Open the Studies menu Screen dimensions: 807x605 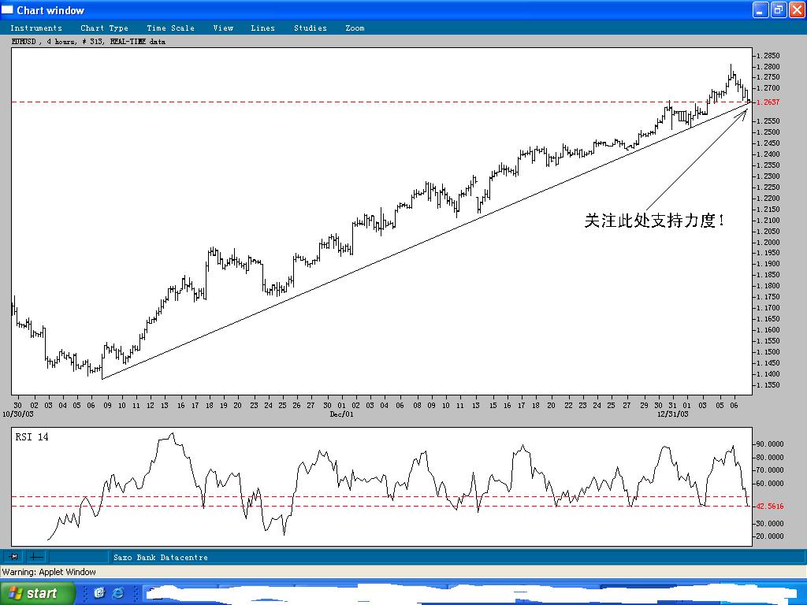pos(311,28)
